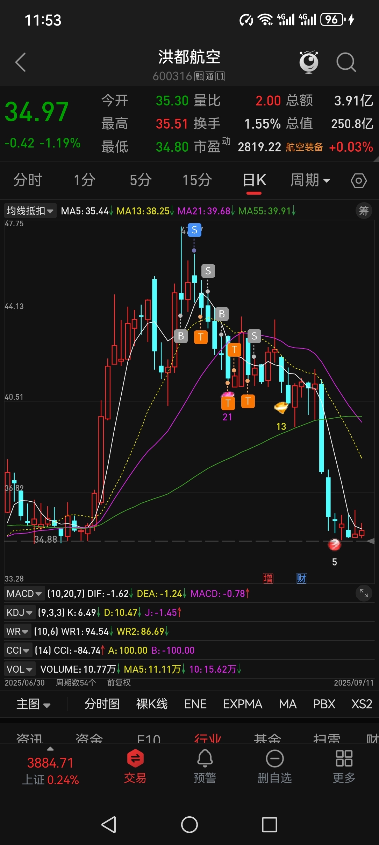Tap the L1 level tag
Image resolution: width=379 pixels, height=845 pixels.
pyautogui.click(x=220, y=76)
